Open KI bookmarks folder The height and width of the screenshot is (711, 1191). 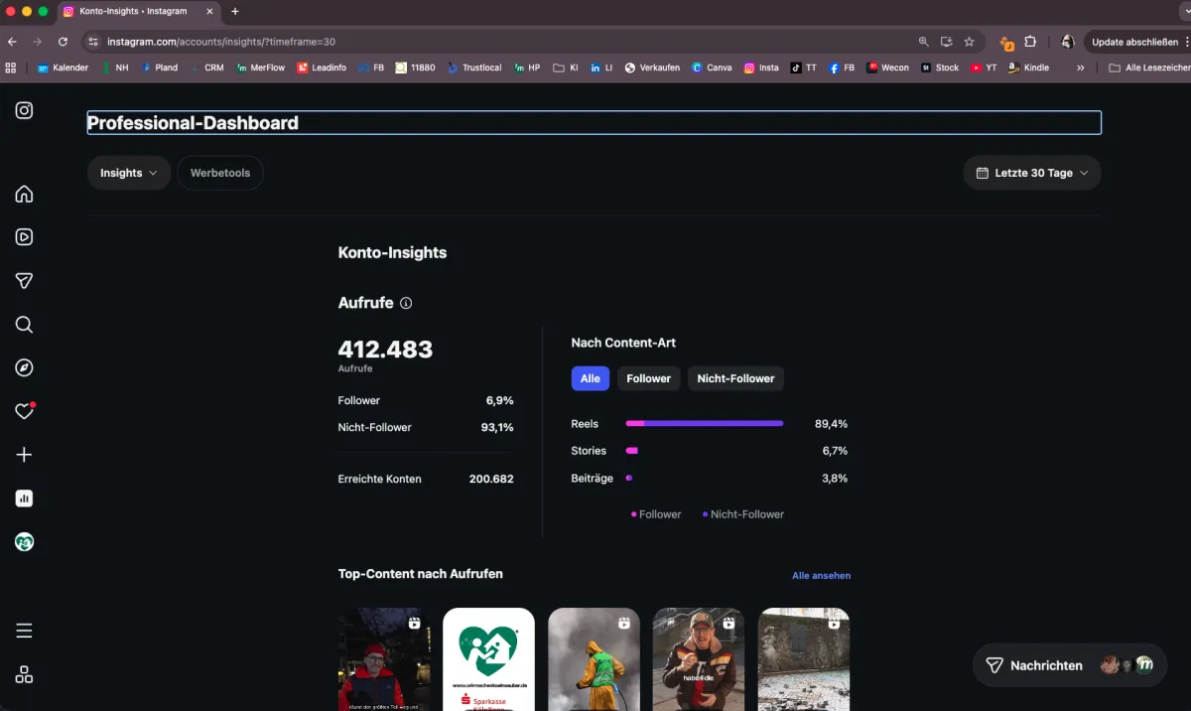point(566,68)
